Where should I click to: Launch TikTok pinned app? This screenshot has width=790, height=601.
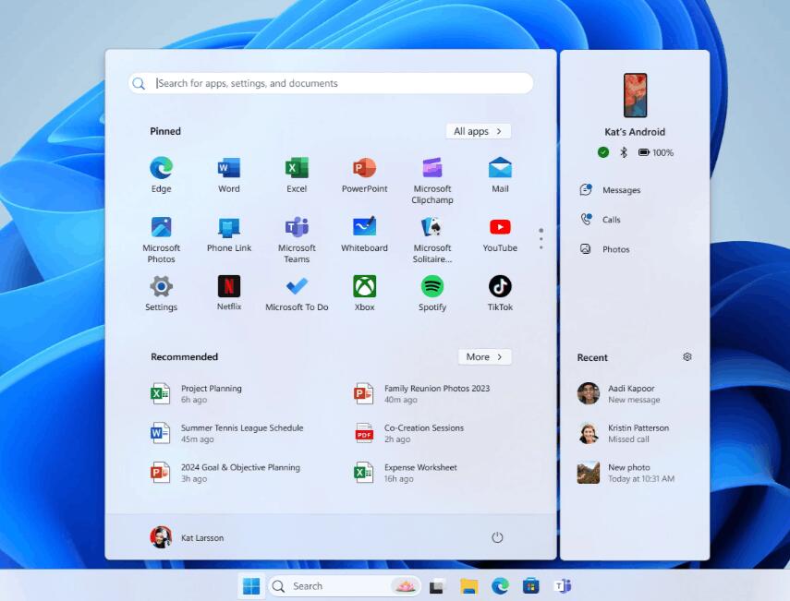point(500,294)
